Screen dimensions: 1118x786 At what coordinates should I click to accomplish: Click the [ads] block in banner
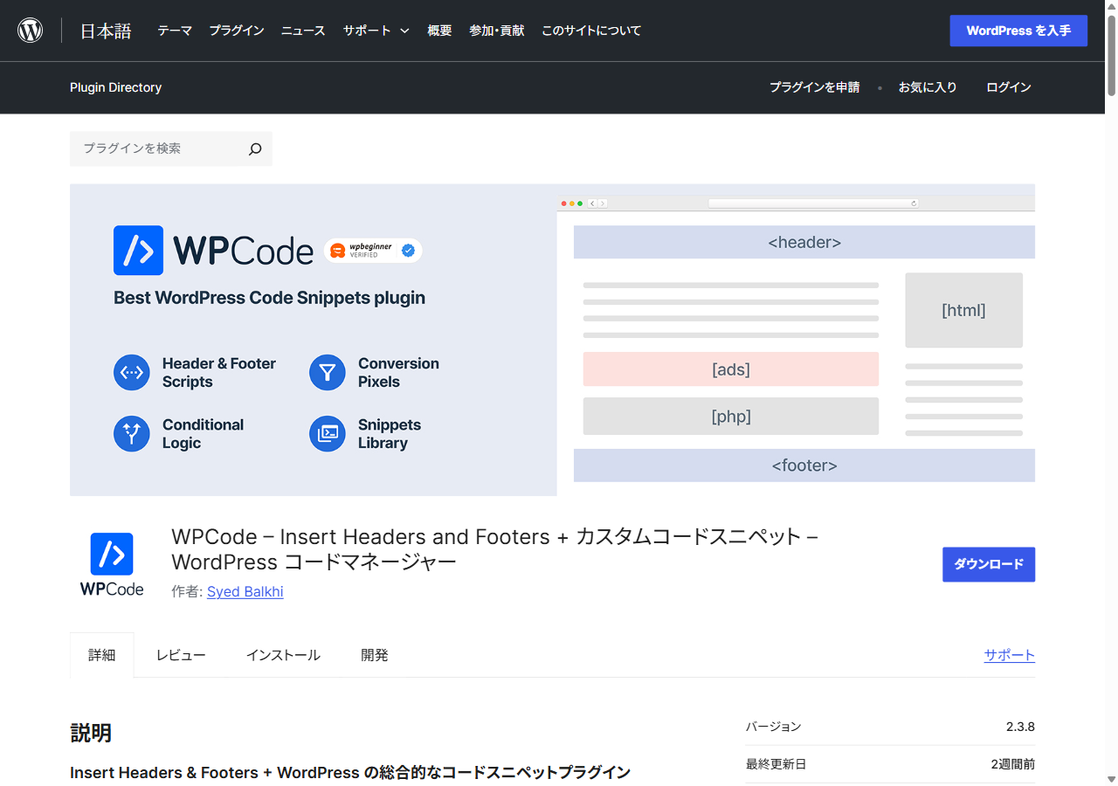click(731, 369)
